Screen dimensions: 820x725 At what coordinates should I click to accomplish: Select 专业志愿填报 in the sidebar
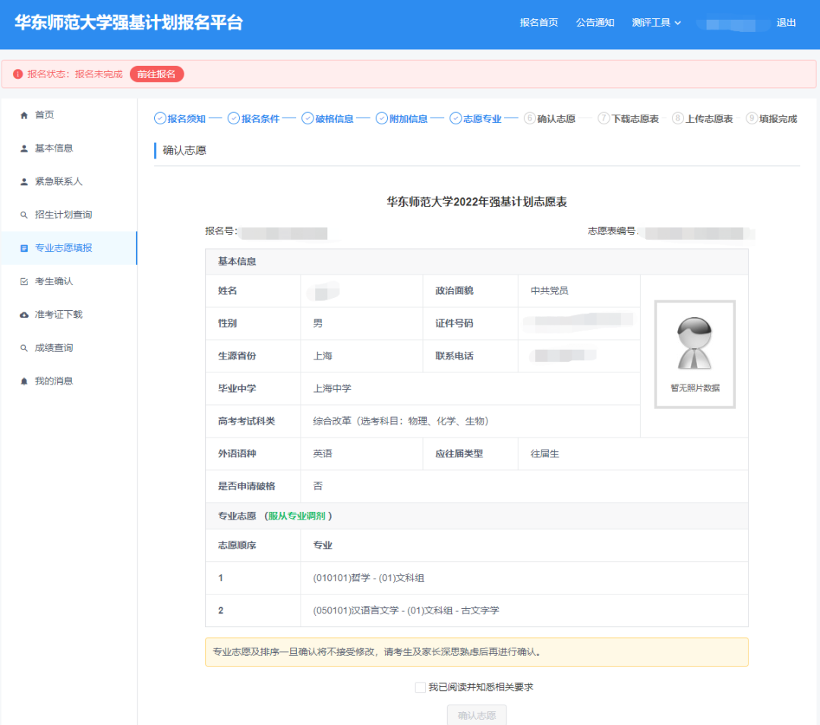coord(63,248)
